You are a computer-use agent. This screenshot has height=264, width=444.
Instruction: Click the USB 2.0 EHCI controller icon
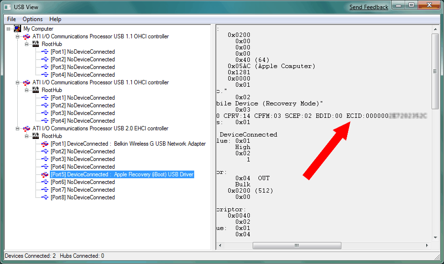pos(26,128)
